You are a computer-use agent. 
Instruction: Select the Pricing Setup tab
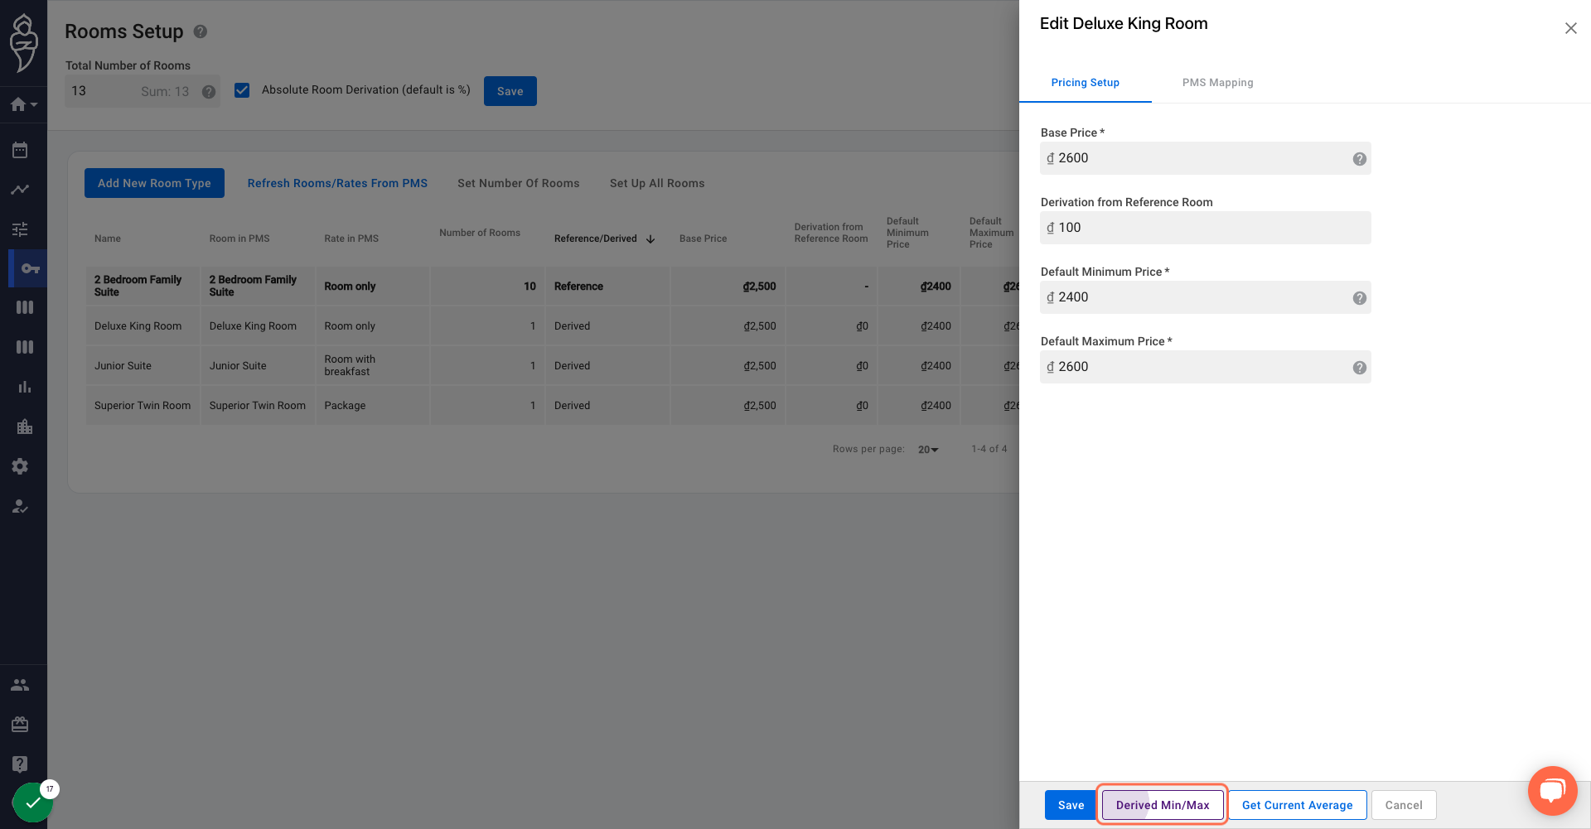(1086, 83)
